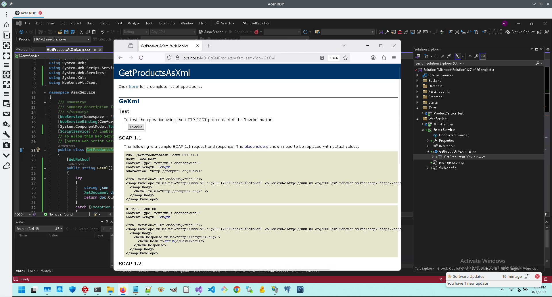The height and width of the screenshot is (297, 552).
Task: Expand the Backend folder in Solution Explorer
Action: [x=417, y=81]
